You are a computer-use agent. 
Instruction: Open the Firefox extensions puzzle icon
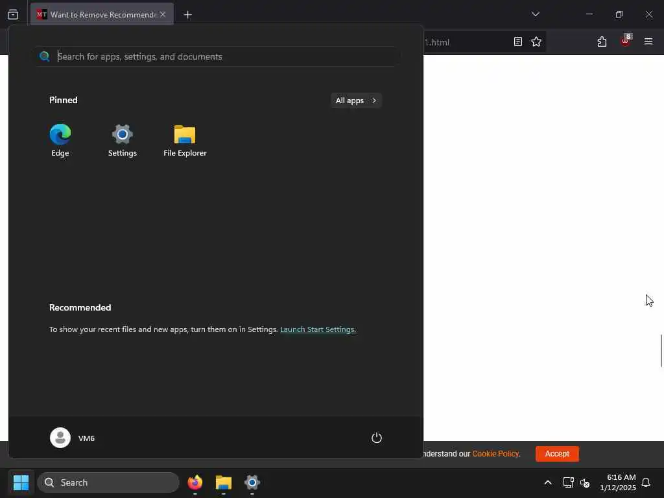(x=602, y=41)
